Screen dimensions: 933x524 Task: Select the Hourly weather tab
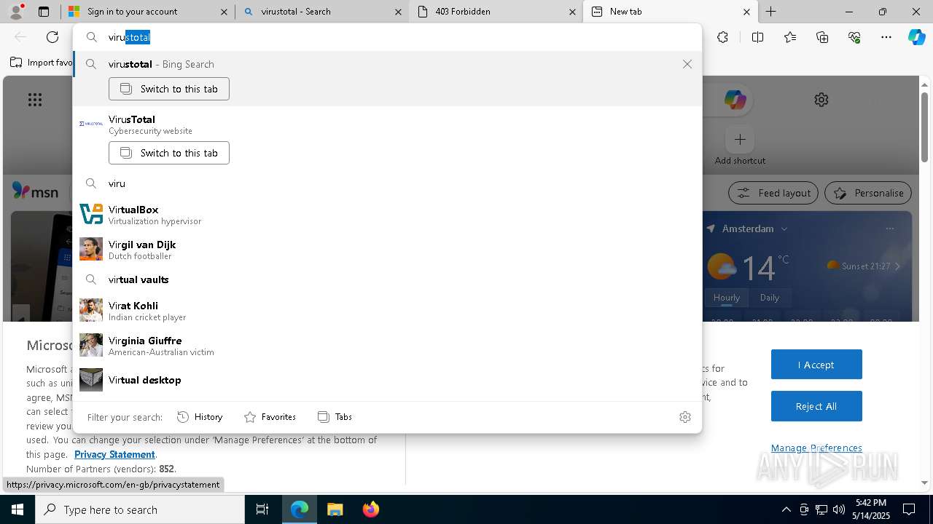coord(727,298)
